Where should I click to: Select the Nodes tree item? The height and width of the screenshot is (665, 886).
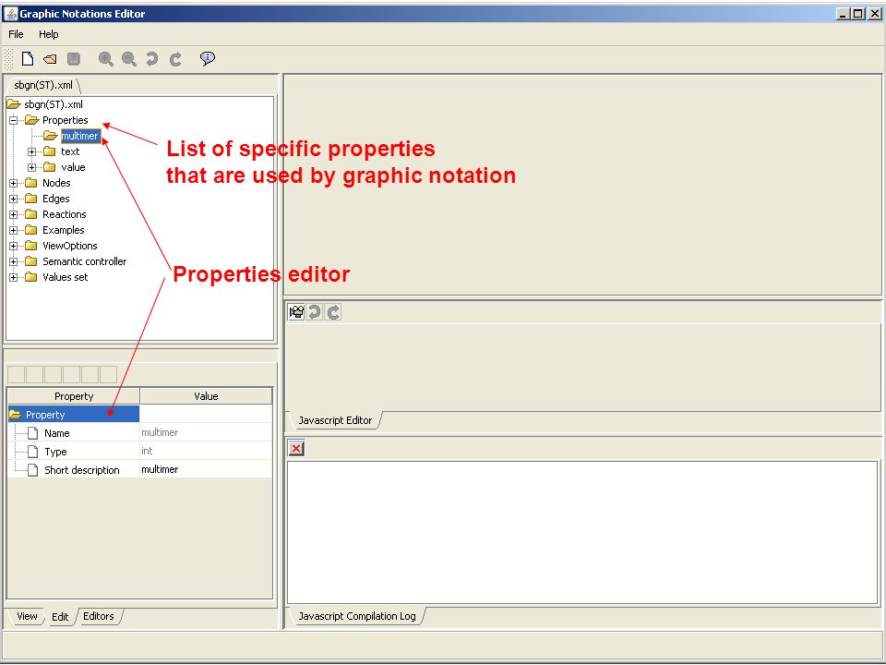pyautogui.click(x=56, y=183)
